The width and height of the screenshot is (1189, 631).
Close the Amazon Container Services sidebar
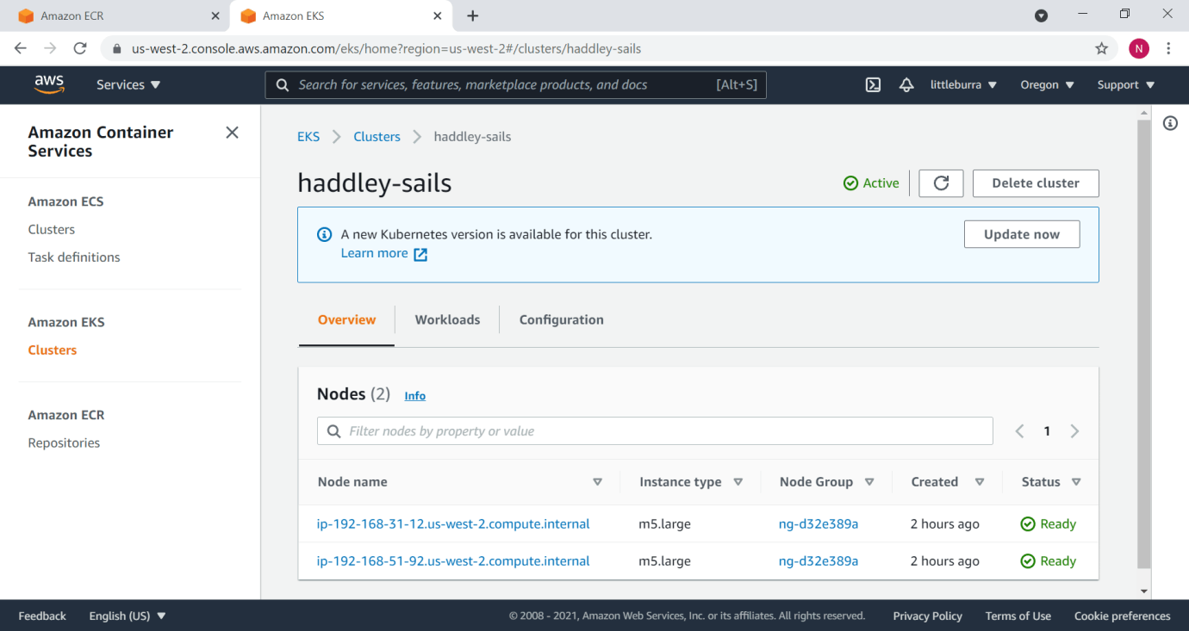(232, 133)
